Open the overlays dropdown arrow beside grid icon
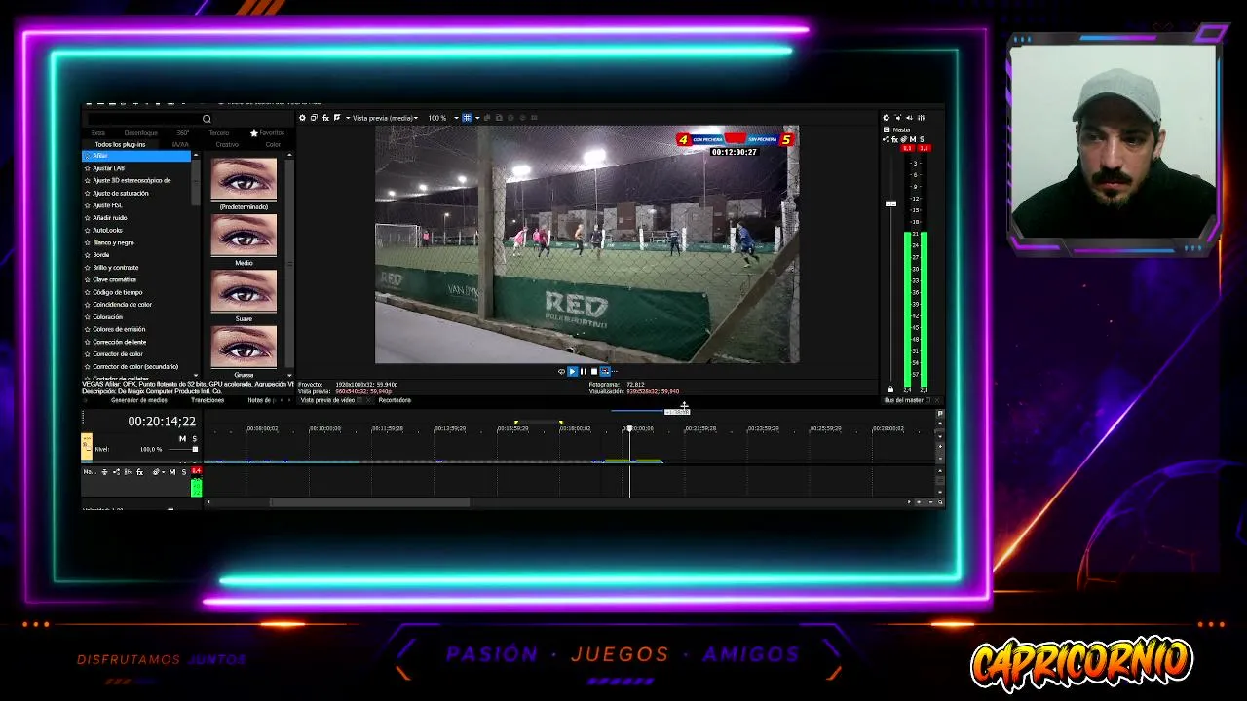1247x701 pixels. pyautogui.click(x=476, y=118)
